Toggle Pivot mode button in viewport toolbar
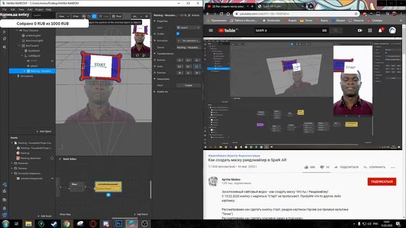This screenshot has height=228, width=406. [117, 16]
